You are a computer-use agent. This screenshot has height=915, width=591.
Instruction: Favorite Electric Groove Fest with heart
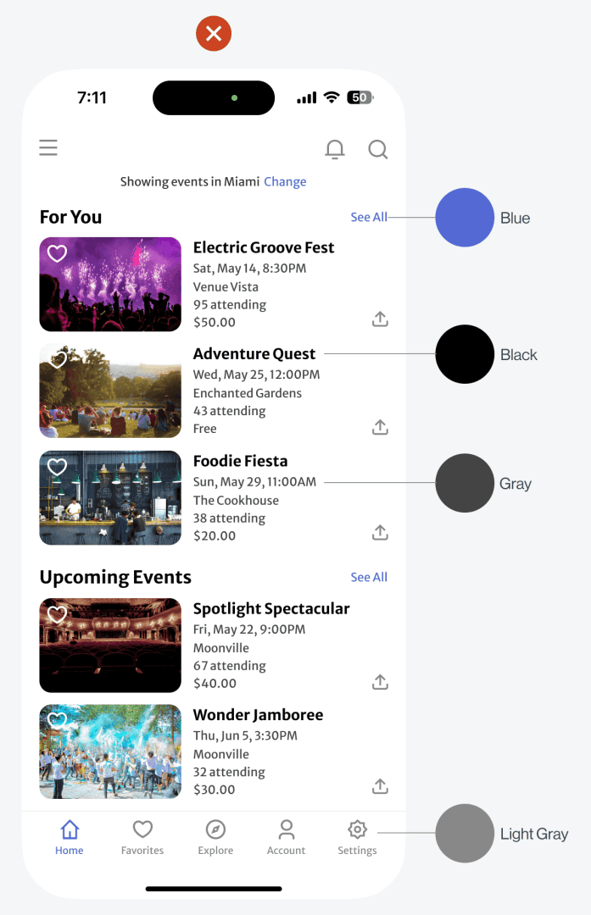coord(57,253)
